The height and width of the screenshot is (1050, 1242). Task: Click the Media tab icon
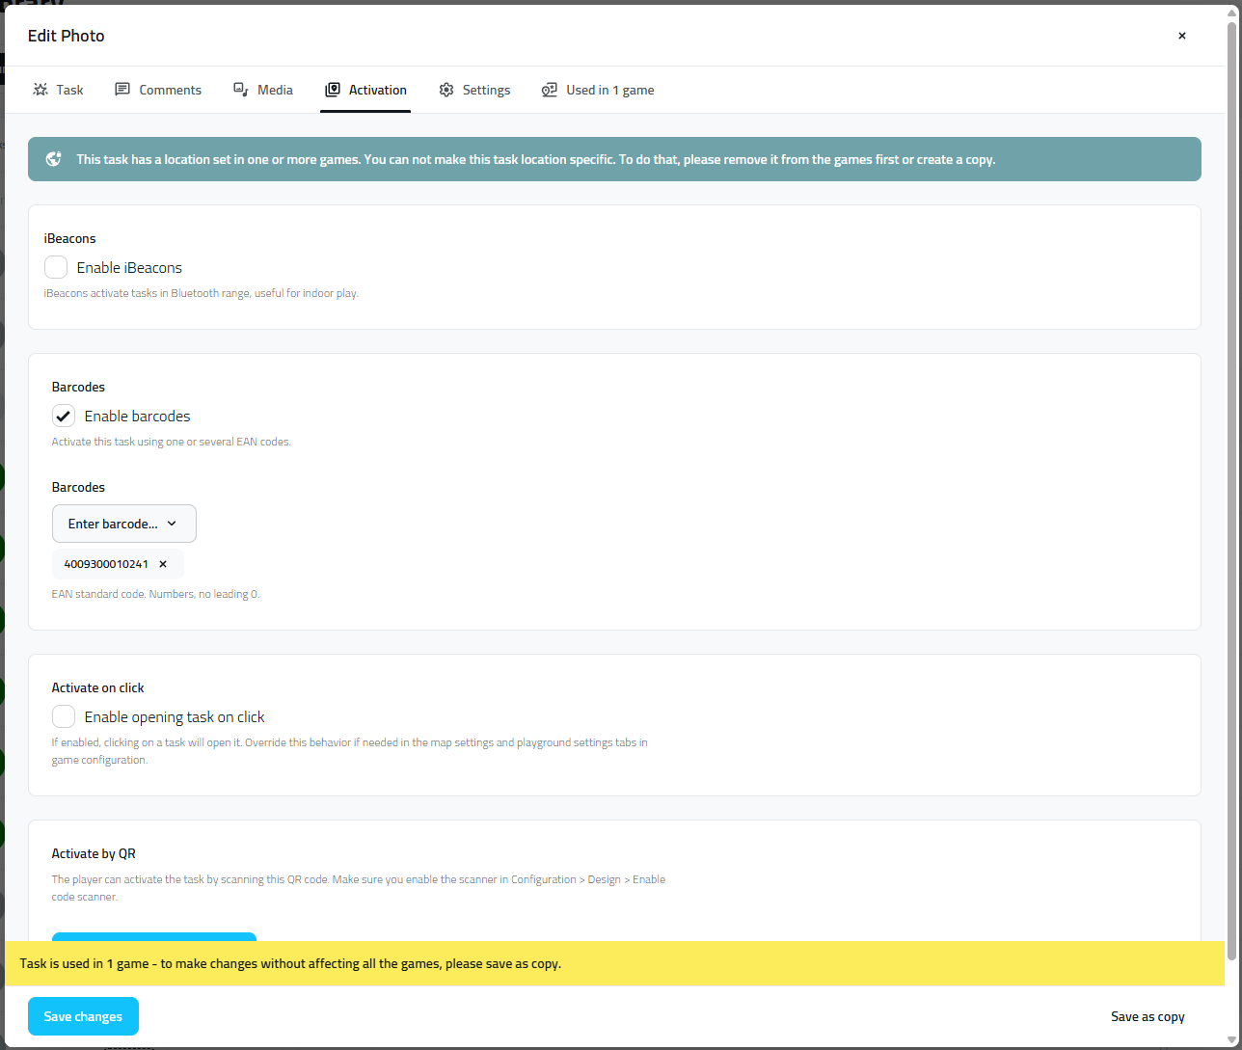click(241, 90)
